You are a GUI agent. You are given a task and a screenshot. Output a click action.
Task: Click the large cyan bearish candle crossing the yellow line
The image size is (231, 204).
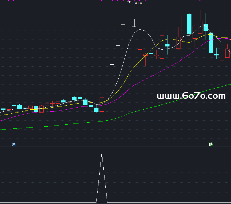point(211,43)
